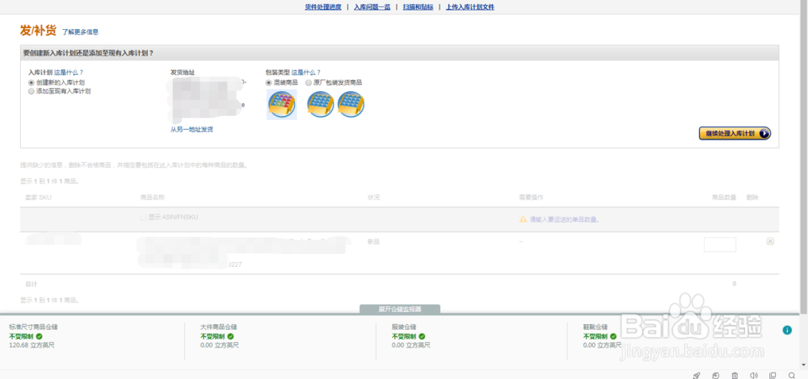
Task: Click the 服装仓储 label
Action: pos(404,327)
